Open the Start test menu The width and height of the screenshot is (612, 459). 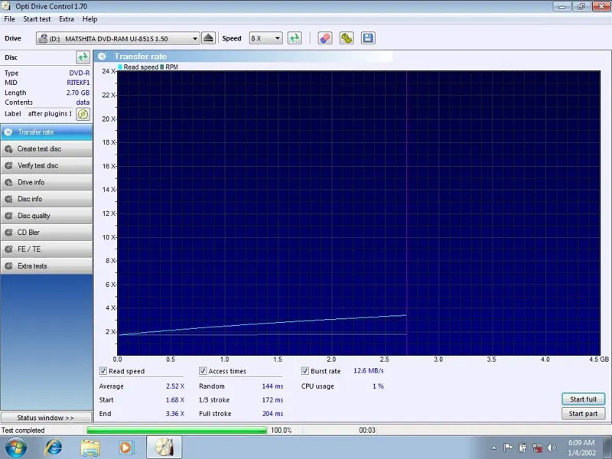pos(37,19)
